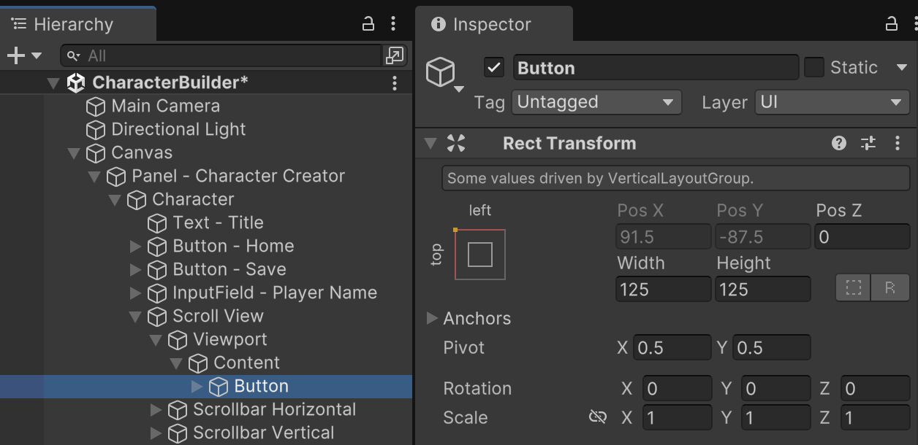
Task: Toggle Blueprint mode button
Action: [x=853, y=288]
